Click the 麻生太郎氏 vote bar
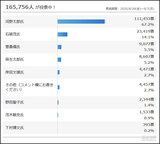Image resolution: width=160 pixels, height=144 pixels. point(59,60)
